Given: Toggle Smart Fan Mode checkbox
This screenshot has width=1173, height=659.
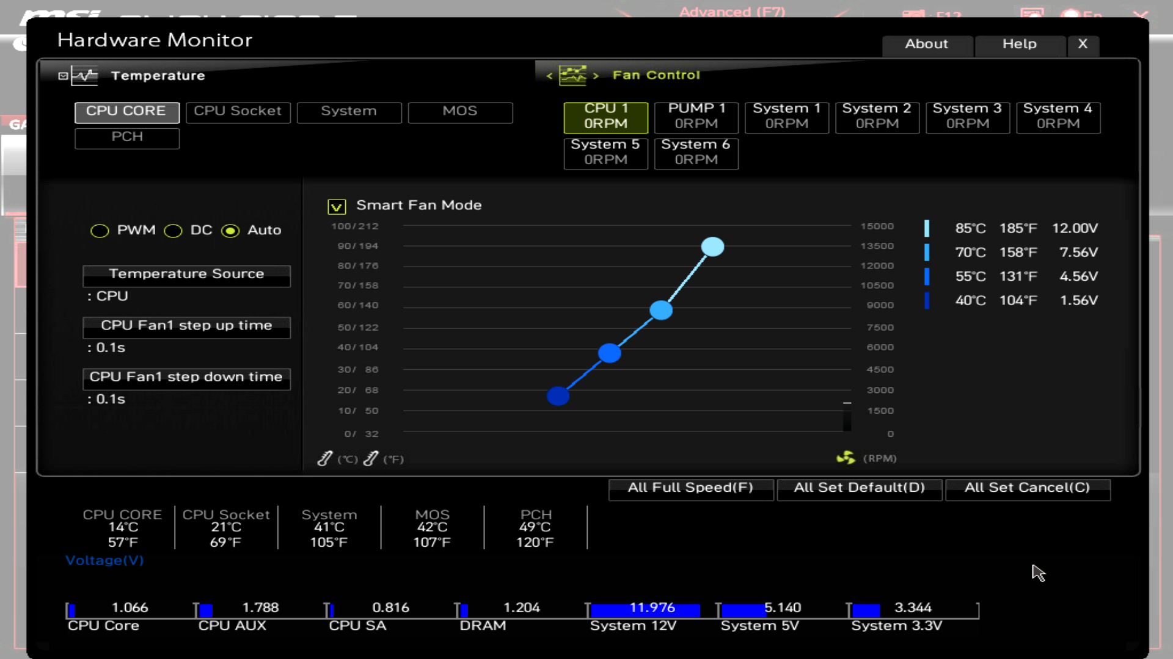Looking at the screenshot, I should point(336,205).
